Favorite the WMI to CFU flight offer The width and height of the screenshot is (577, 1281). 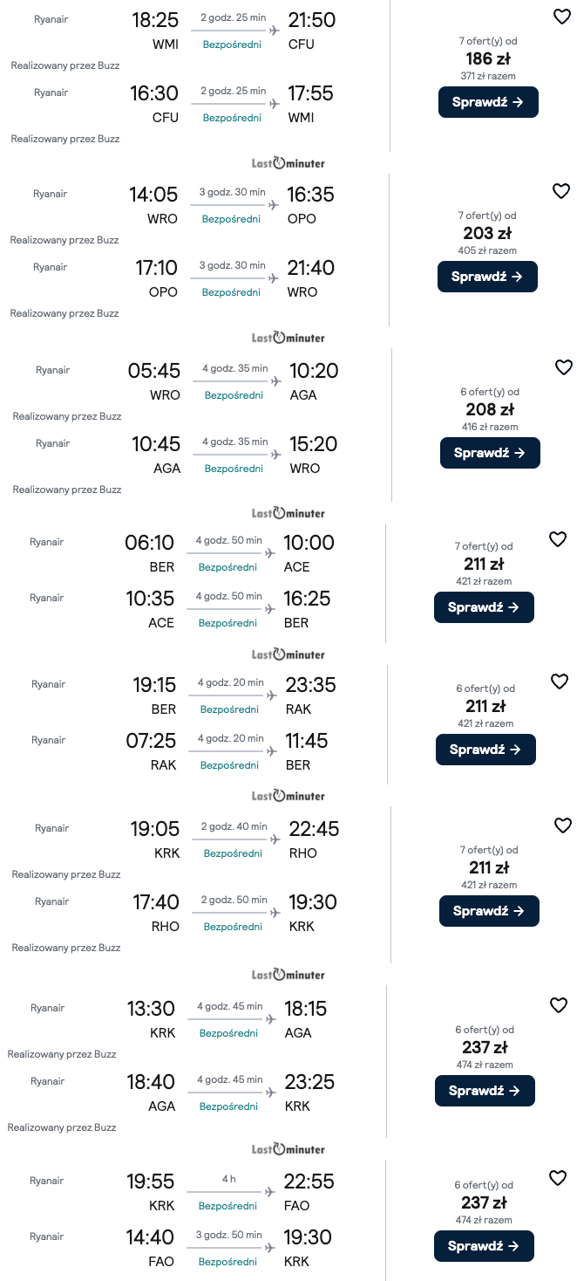coord(561,17)
